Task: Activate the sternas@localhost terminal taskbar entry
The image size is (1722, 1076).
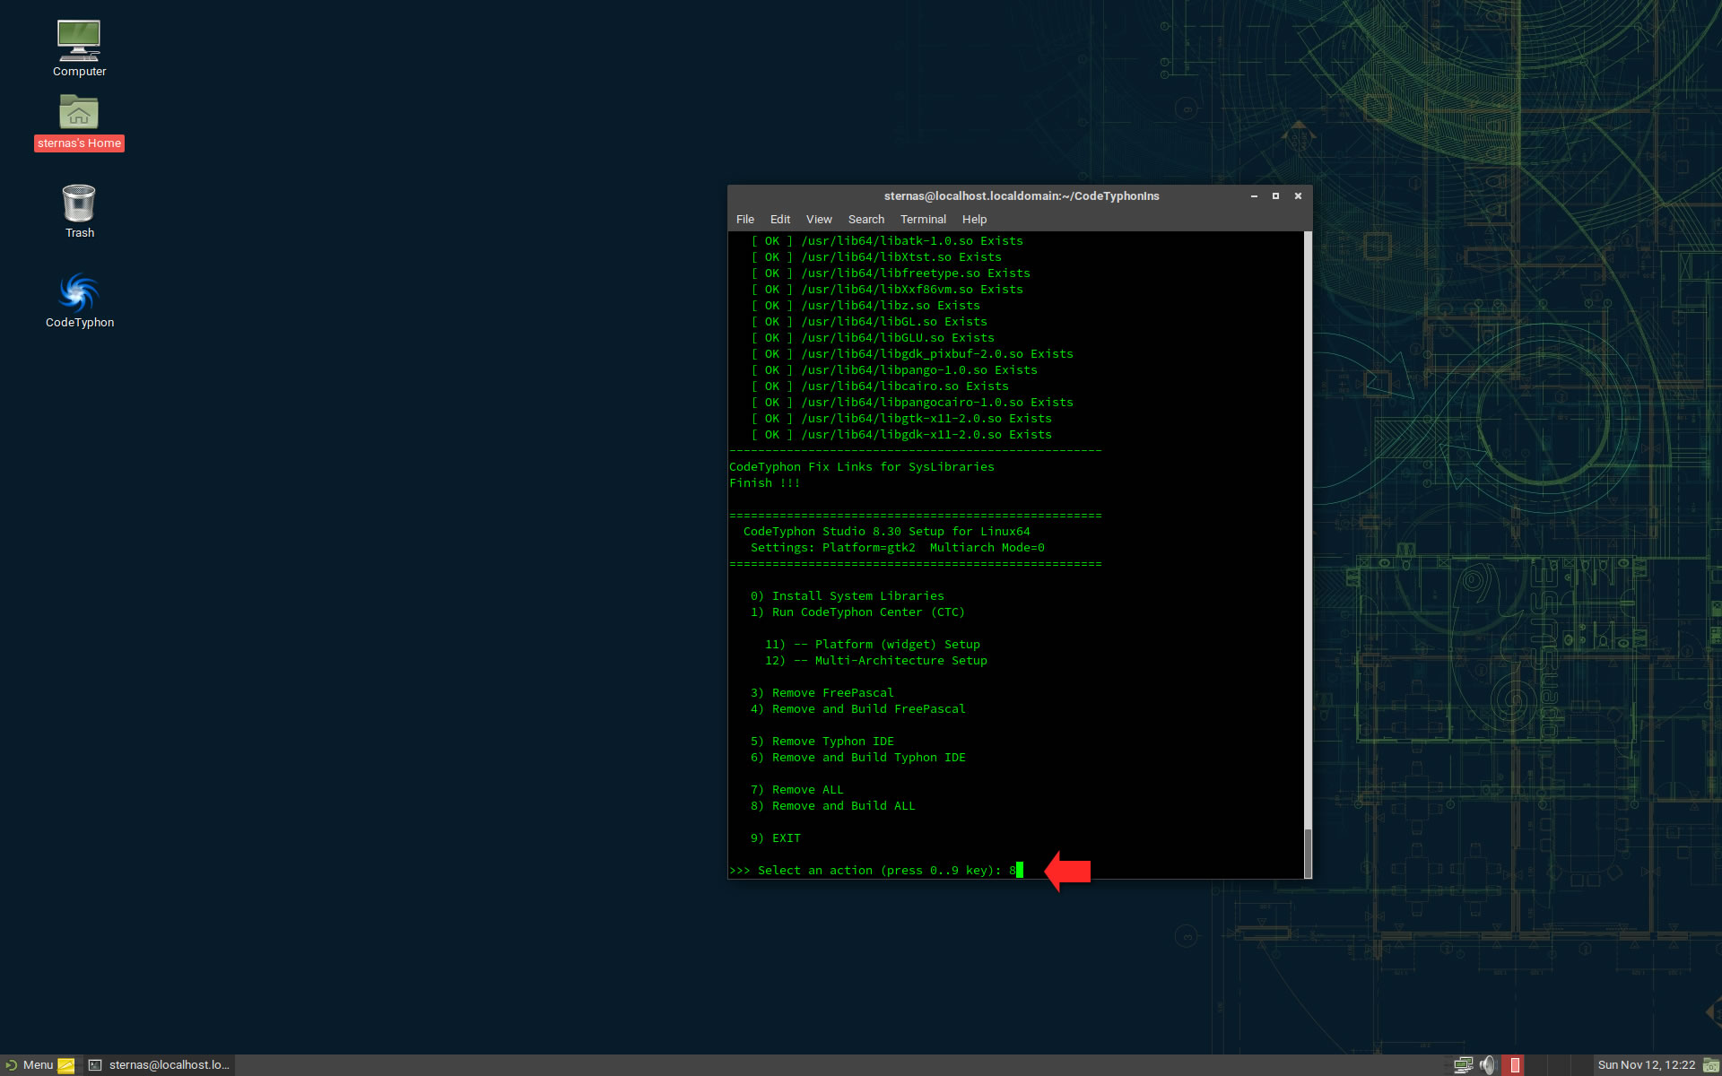Action: (159, 1065)
